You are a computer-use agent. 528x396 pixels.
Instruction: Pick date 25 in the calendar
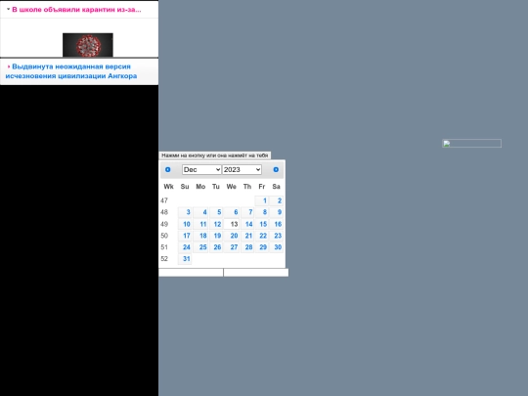click(200, 247)
